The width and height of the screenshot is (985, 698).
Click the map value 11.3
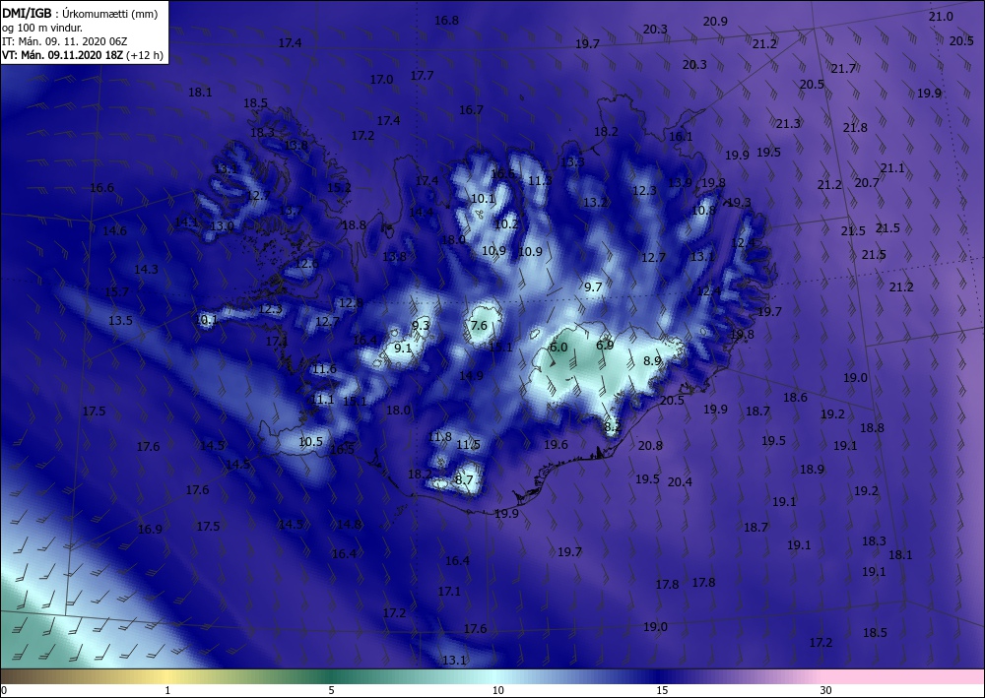point(540,181)
